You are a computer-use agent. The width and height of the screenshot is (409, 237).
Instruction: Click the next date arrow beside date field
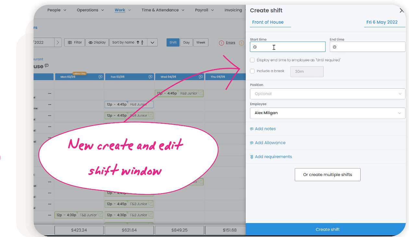point(58,42)
